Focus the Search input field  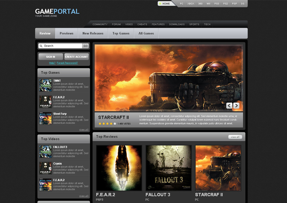tap(61, 46)
